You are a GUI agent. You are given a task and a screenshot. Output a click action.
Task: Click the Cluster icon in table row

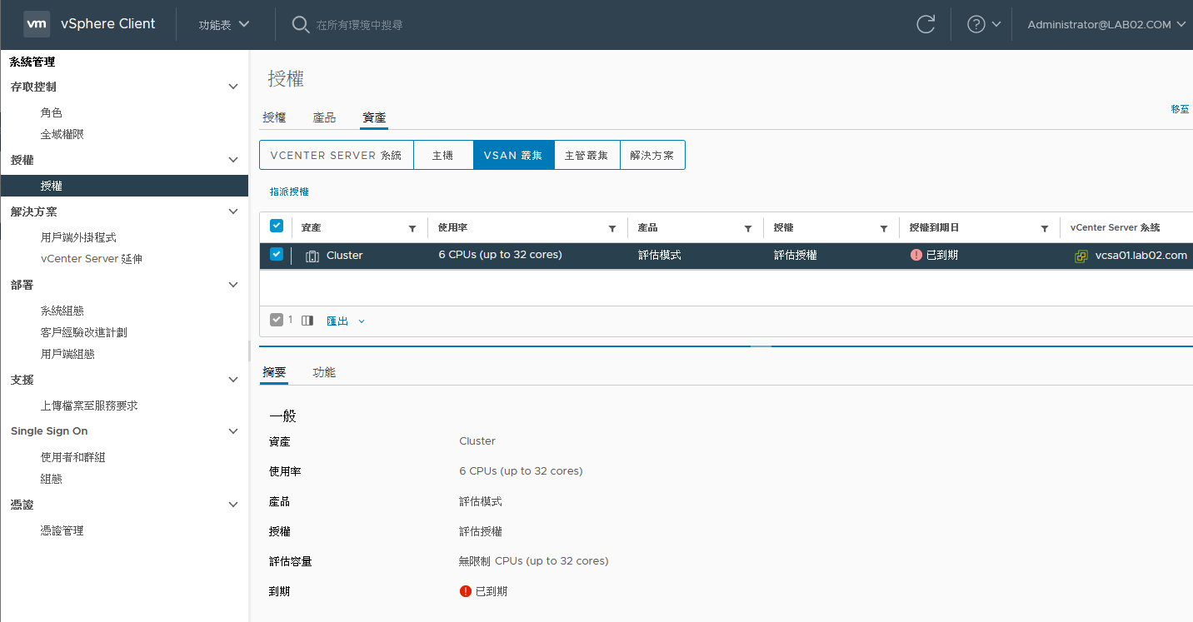point(312,256)
